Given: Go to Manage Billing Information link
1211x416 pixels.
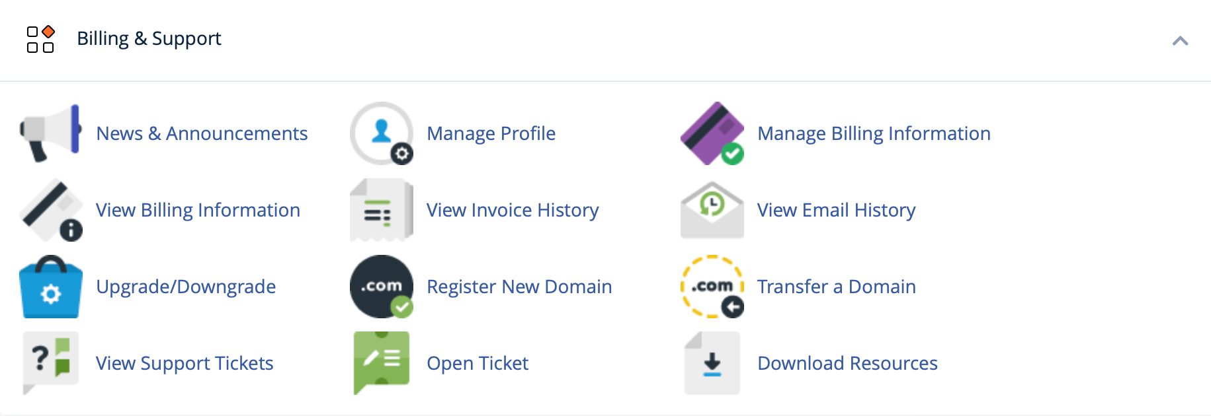Looking at the screenshot, I should (x=874, y=133).
